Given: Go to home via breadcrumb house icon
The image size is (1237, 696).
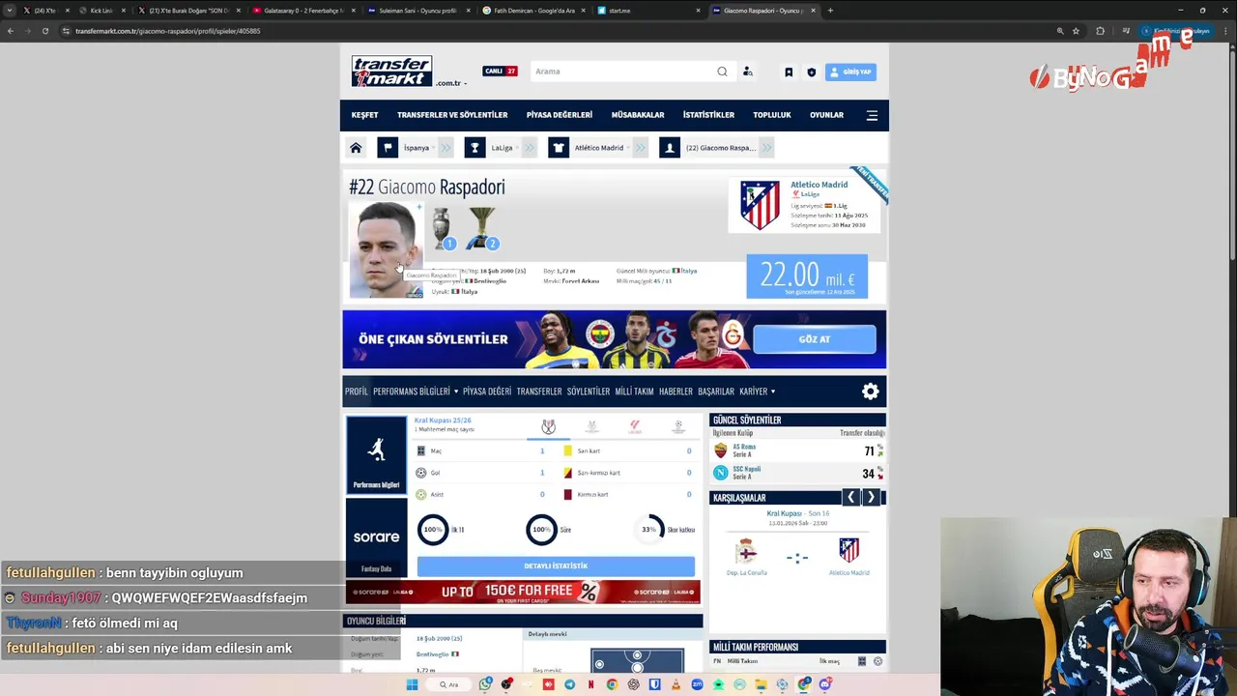Looking at the screenshot, I should [x=356, y=148].
